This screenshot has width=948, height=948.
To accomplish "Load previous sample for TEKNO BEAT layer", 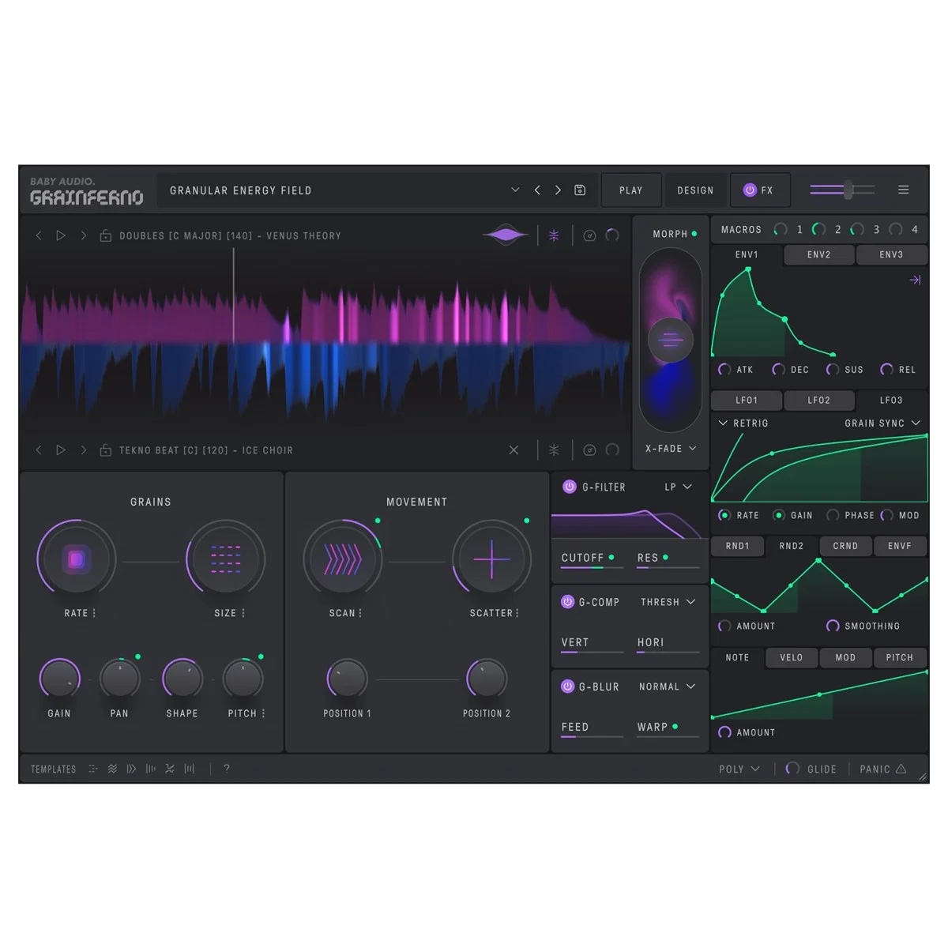I will click(x=39, y=450).
